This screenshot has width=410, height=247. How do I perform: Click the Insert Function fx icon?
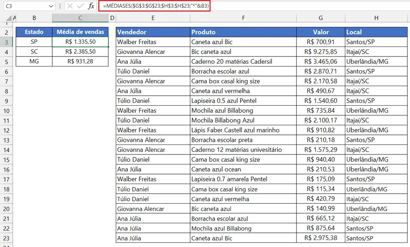click(x=91, y=6)
